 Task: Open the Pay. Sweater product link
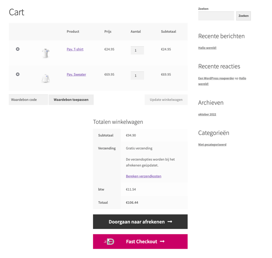click(x=76, y=74)
